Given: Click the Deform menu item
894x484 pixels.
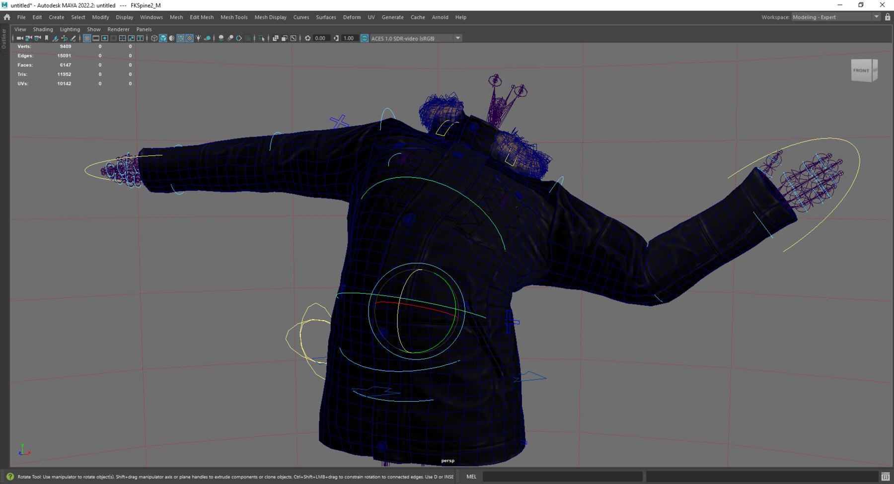Looking at the screenshot, I should point(352,17).
